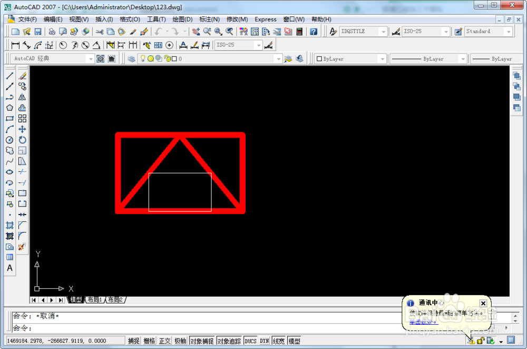The width and height of the screenshot is (527, 349).
Task: Select the Arc draw tool
Action: (x=9, y=130)
